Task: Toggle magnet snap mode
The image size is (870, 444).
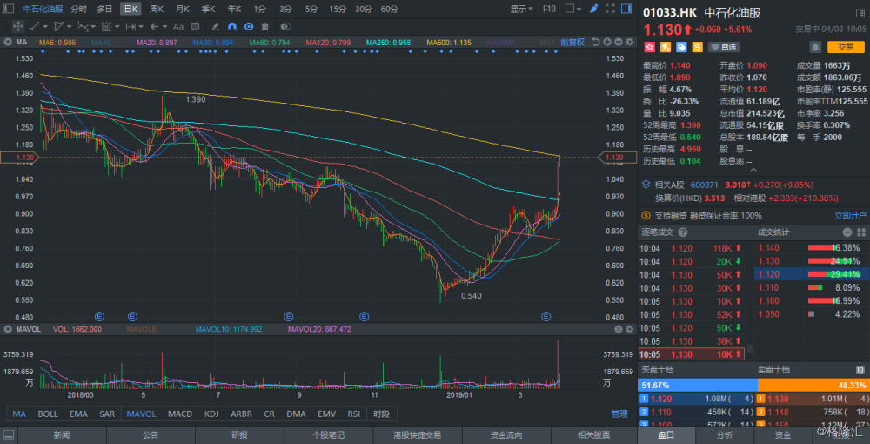Action: [x=232, y=26]
